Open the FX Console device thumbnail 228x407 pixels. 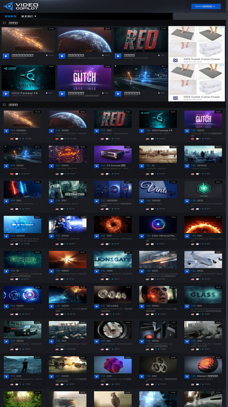tap(112, 154)
